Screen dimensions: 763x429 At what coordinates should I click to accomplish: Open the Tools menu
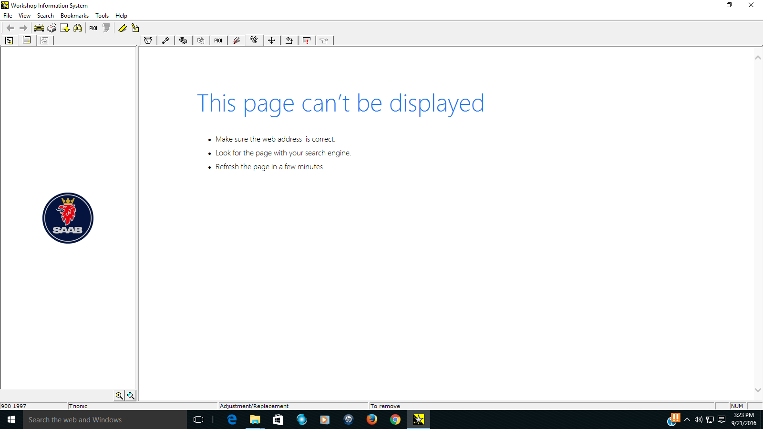pos(102,16)
